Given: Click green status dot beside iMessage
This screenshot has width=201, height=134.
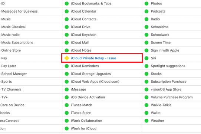Looking at the screenshot, I should (67, 89).
